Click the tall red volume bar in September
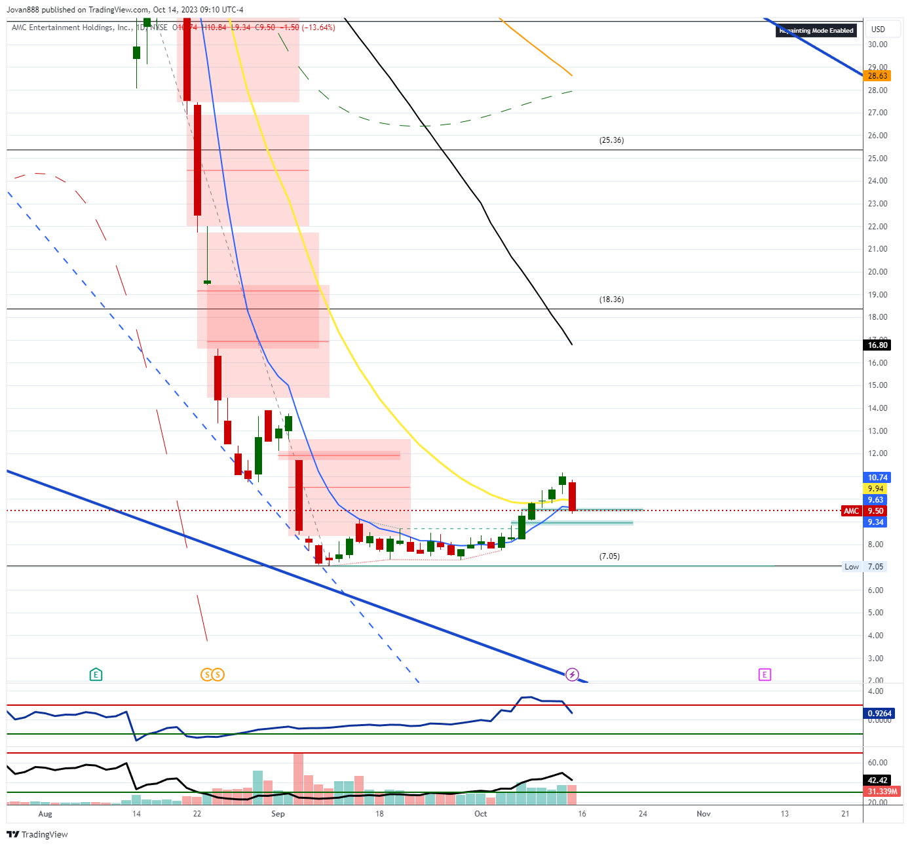 tap(298, 779)
